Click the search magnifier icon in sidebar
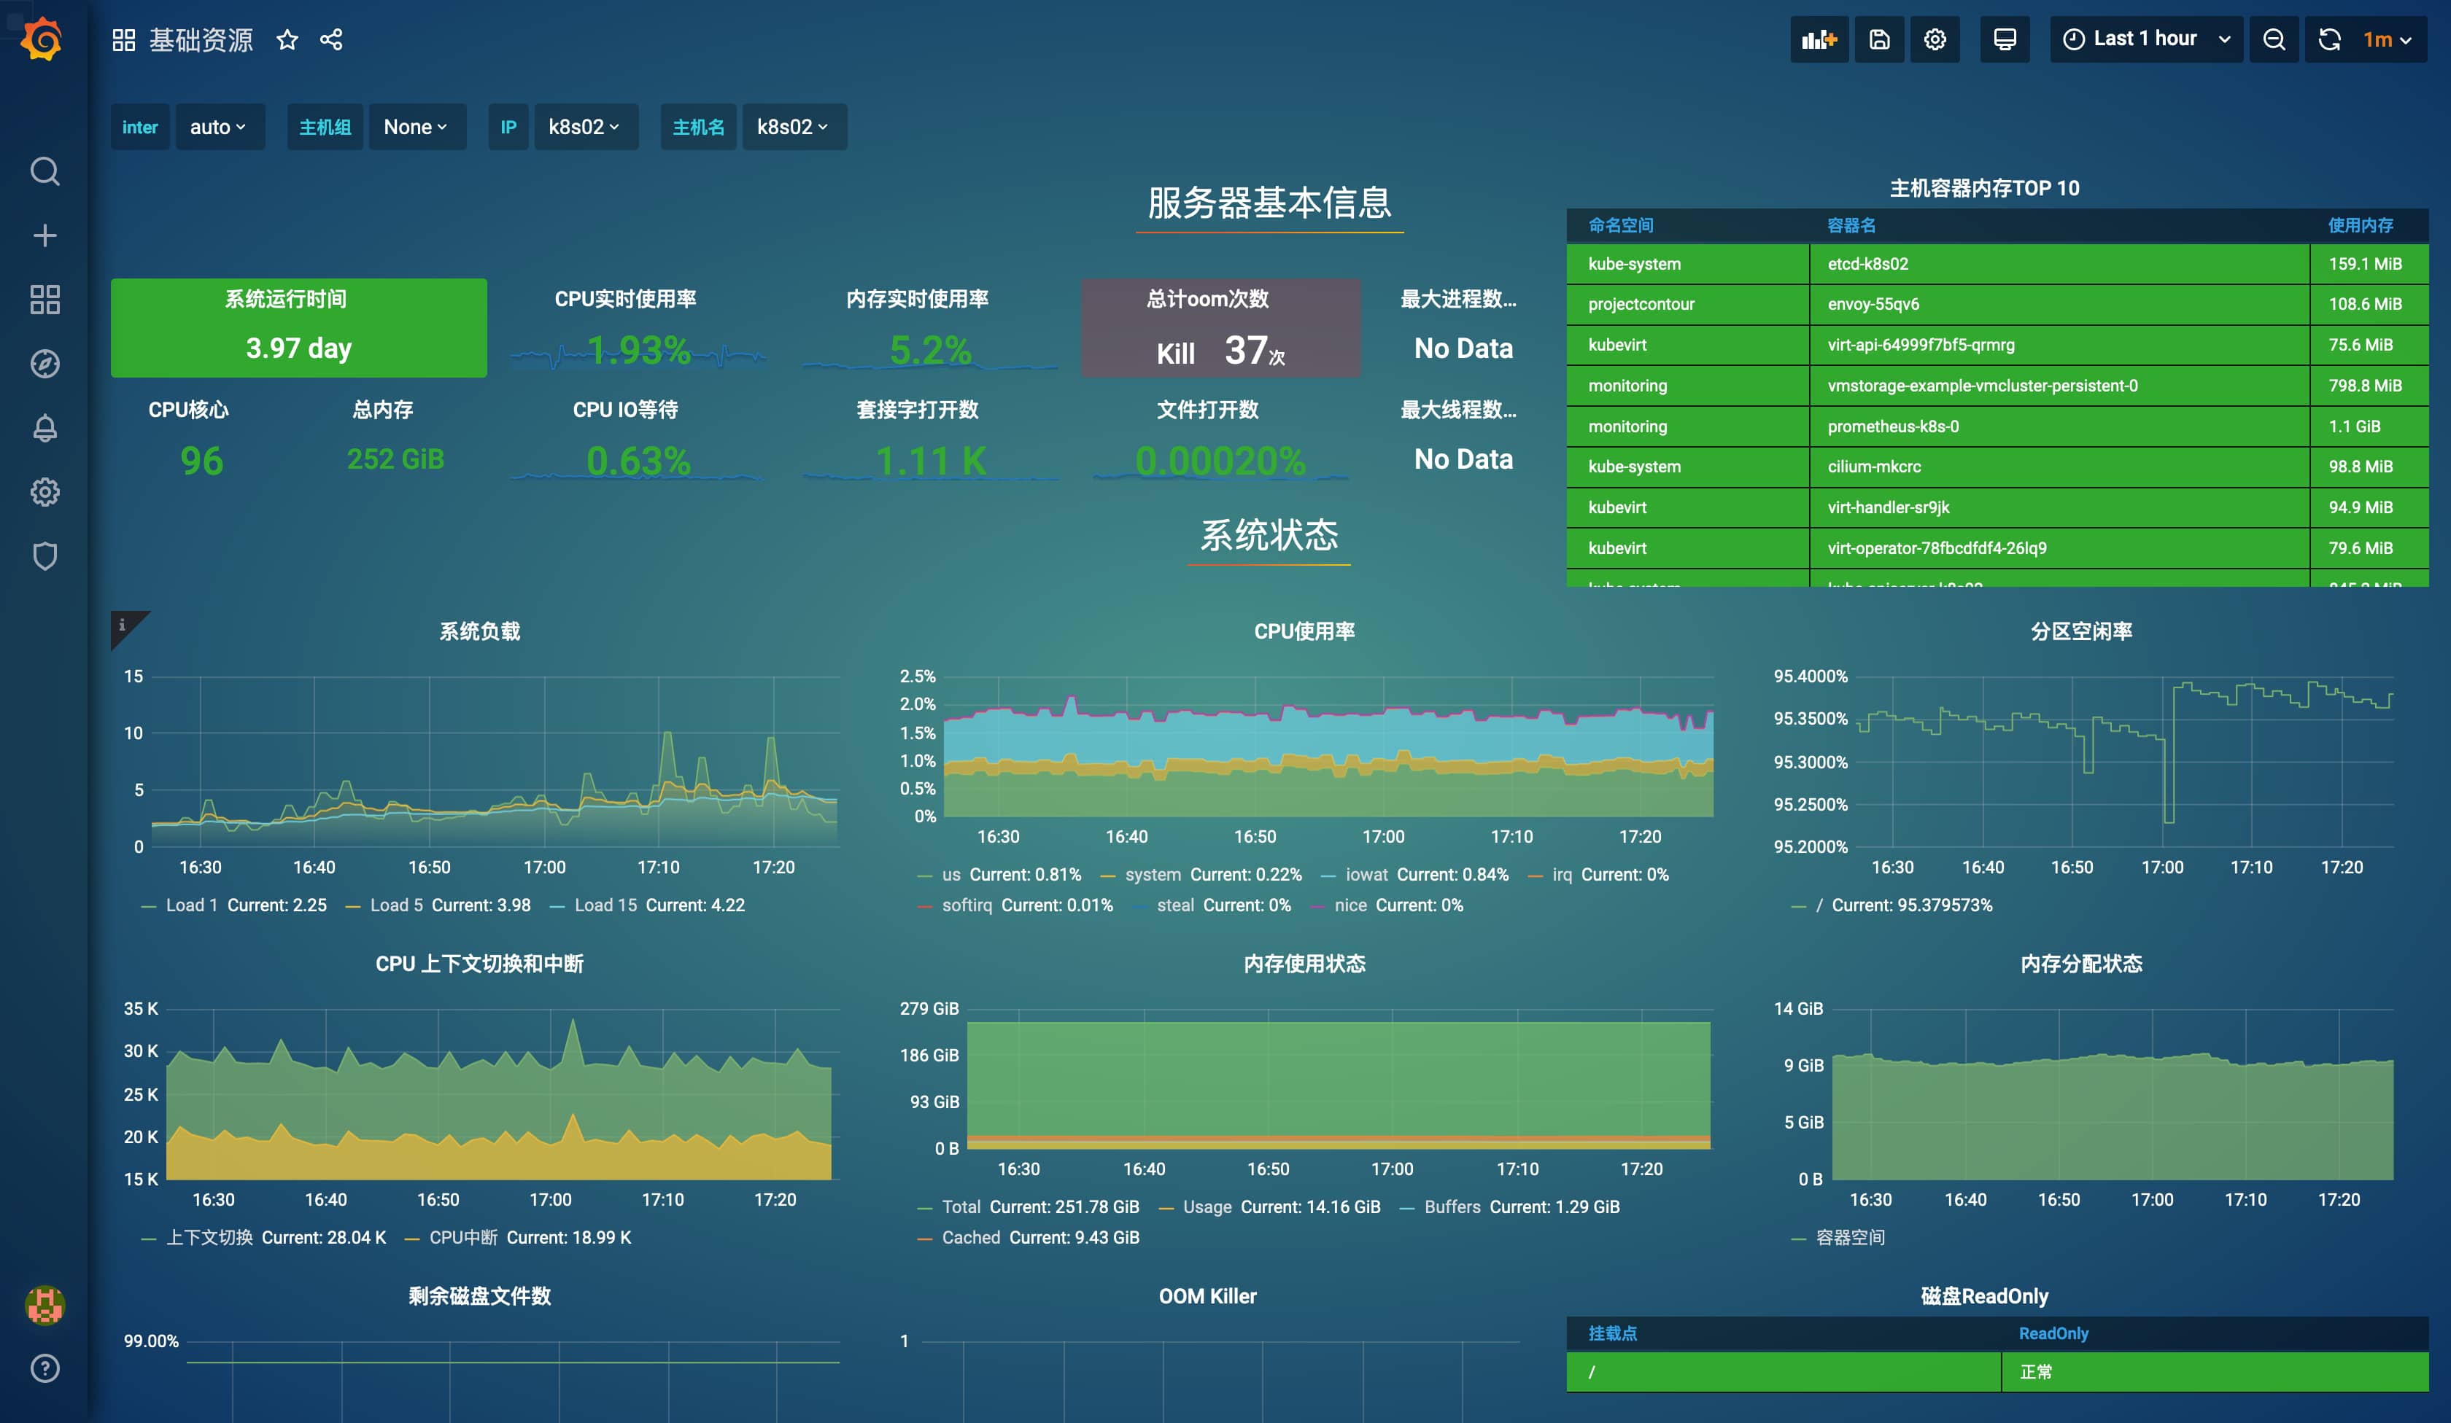Screen dimensions: 2451x1423 coord(46,171)
